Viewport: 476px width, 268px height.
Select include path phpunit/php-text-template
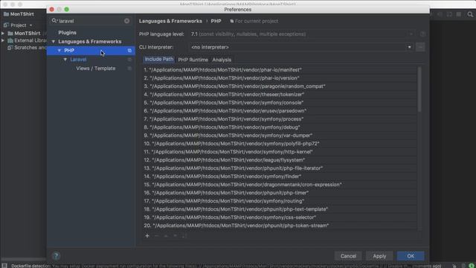pos(280,209)
